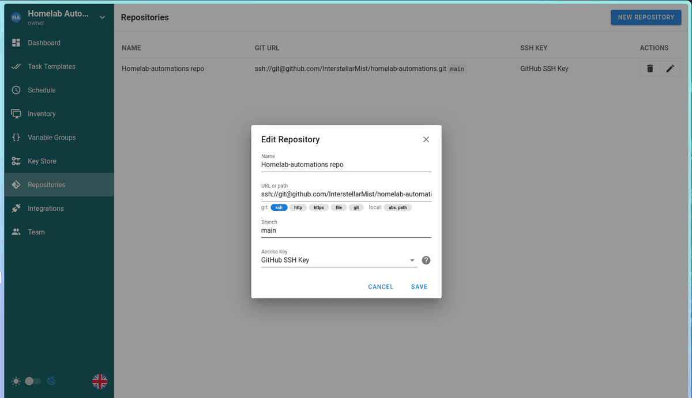Click the Access Key help icon

tap(426, 260)
